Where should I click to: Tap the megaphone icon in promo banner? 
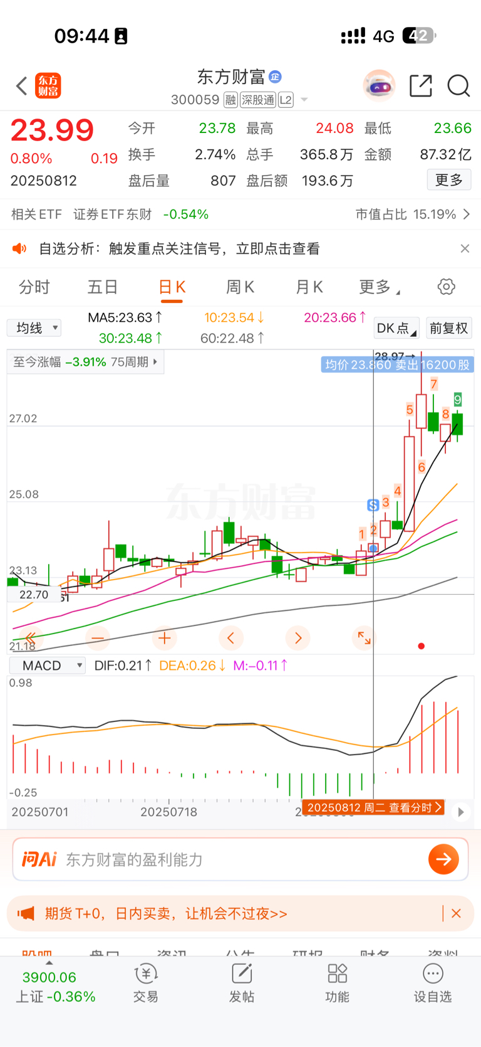pyautogui.click(x=26, y=913)
